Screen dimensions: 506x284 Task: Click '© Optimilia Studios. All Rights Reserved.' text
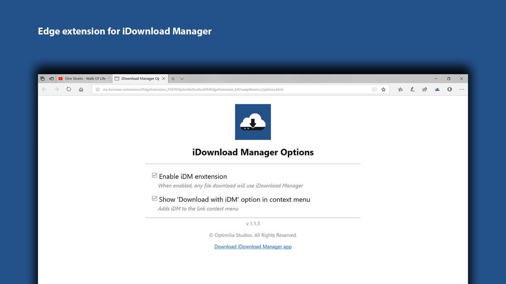point(253,235)
